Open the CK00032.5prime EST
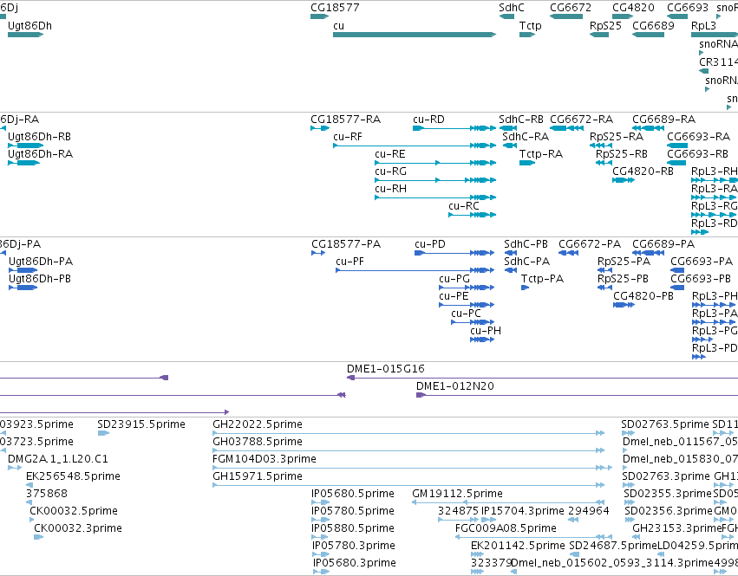 (31, 520)
